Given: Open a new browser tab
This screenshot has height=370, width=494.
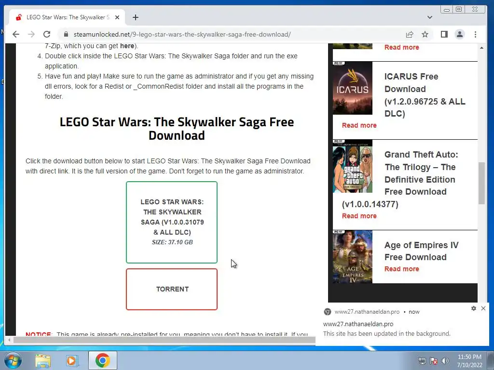Looking at the screenshot, I should tap(136, 17).
